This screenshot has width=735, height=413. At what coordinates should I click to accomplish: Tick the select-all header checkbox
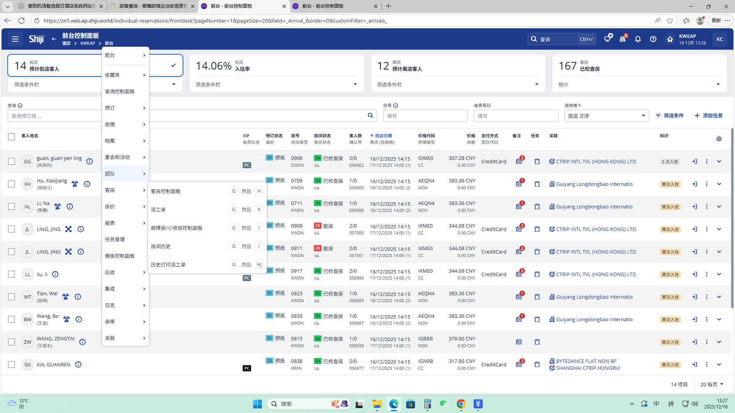click(x=11, y=137)
